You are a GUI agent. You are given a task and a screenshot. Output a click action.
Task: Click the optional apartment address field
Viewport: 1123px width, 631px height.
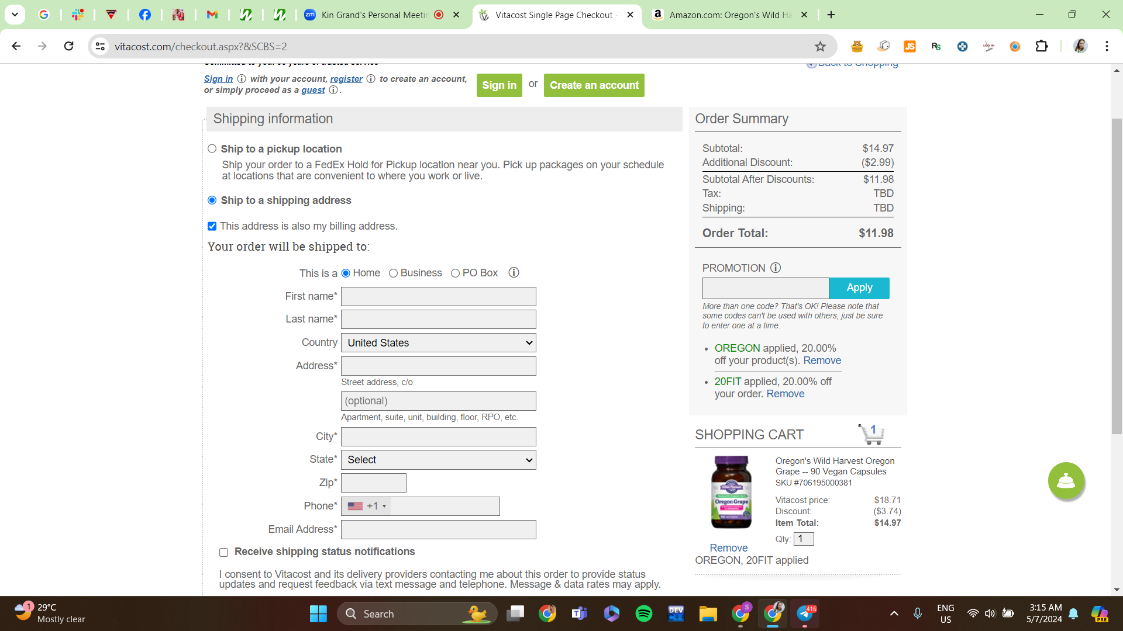pyautogui.click(x=439, y=401)
